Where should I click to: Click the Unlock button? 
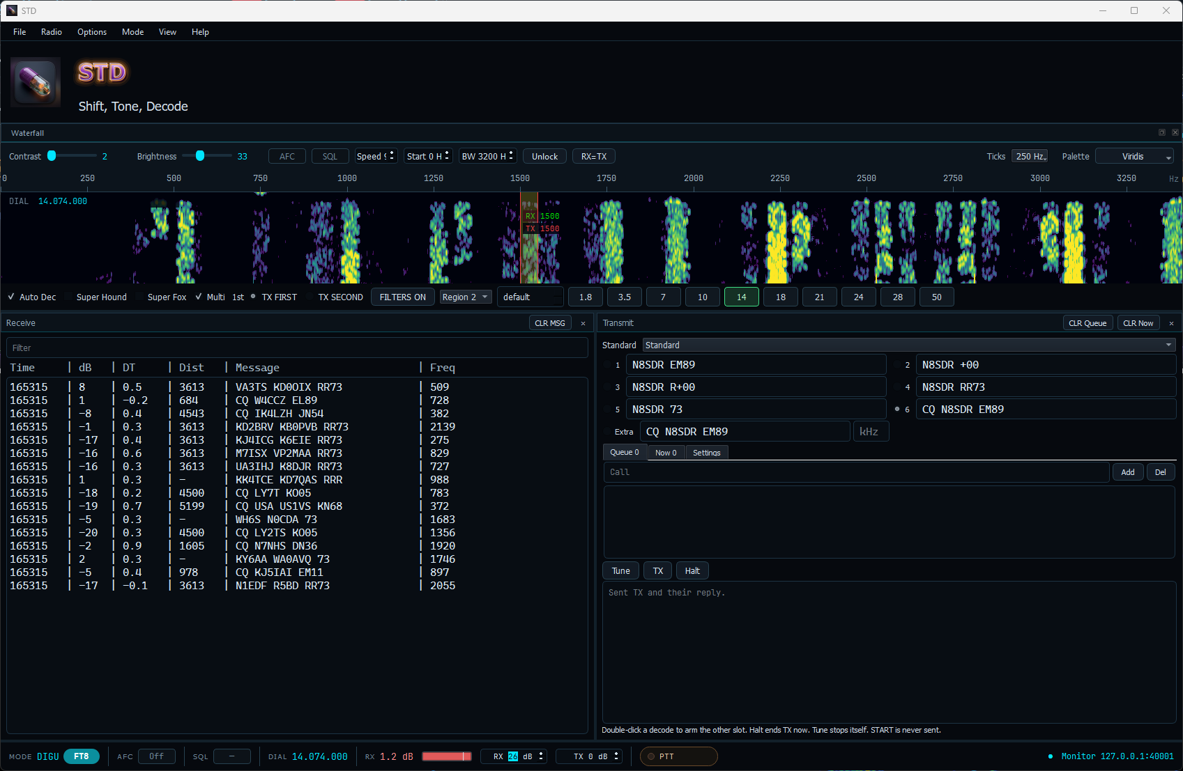point(544,157)
